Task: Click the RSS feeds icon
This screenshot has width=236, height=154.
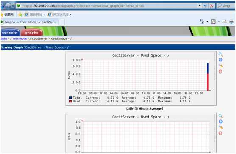Action: pos(213,22)
